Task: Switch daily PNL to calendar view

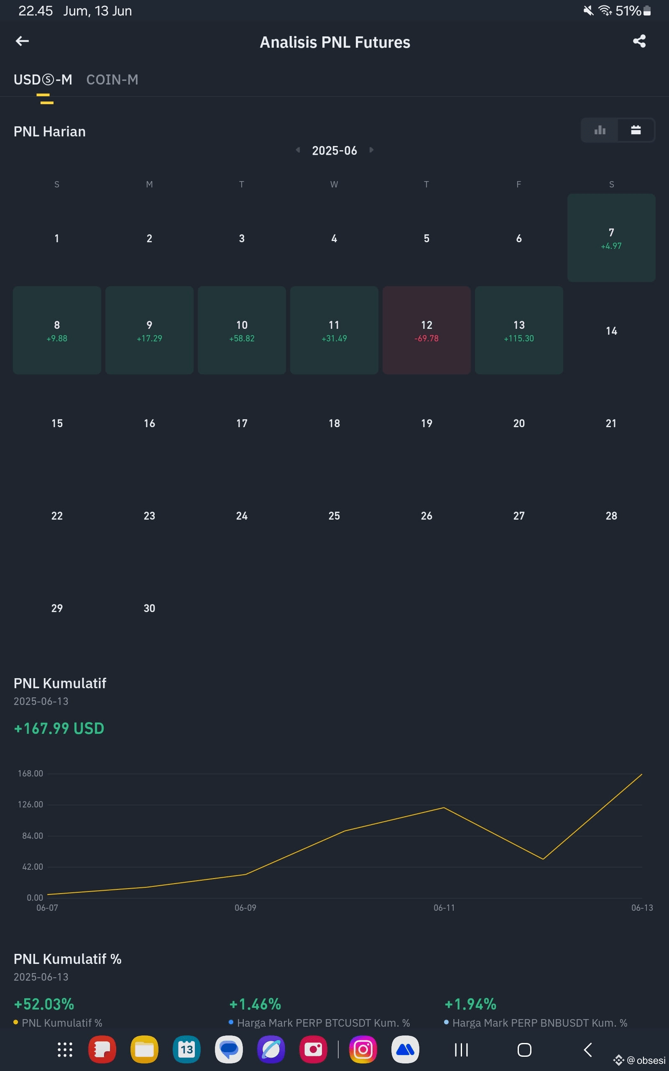Action: click(636, 130)
